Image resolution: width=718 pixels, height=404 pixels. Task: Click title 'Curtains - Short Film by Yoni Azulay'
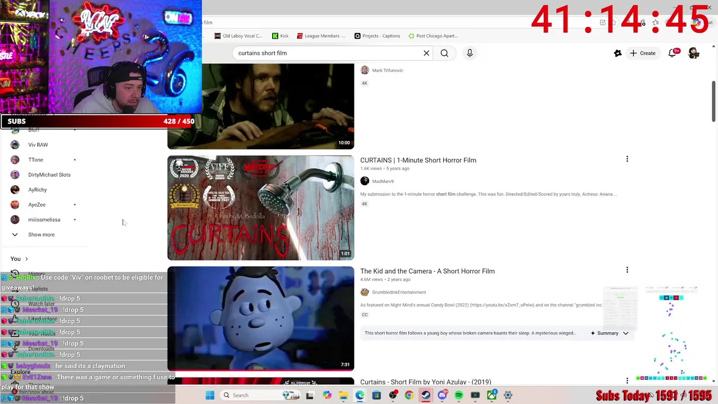coord(425,382)
